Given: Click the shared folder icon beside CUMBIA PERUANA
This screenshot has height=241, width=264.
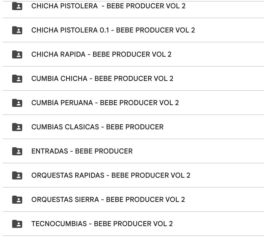Looking at the screenshot, I should point(17,103).
